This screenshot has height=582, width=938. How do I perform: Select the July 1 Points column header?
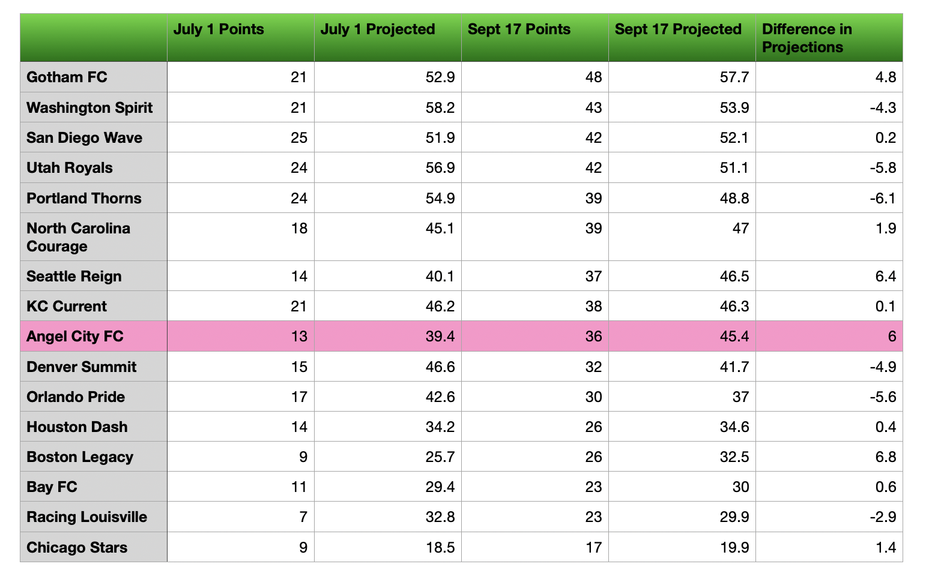(x=241, y=38)
